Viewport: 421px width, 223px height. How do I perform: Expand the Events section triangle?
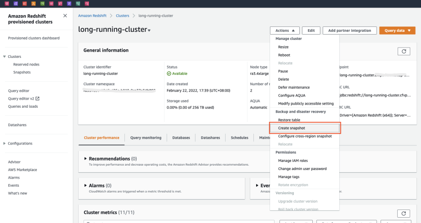257,185
